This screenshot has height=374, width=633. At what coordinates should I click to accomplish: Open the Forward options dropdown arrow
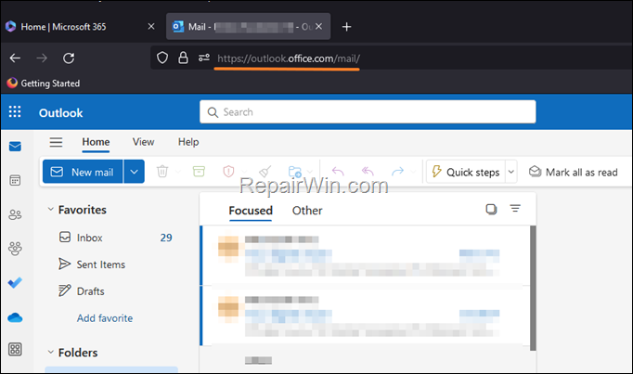[413, 172]
